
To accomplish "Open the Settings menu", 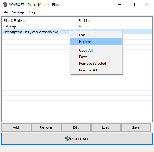I will click(18, 12).
